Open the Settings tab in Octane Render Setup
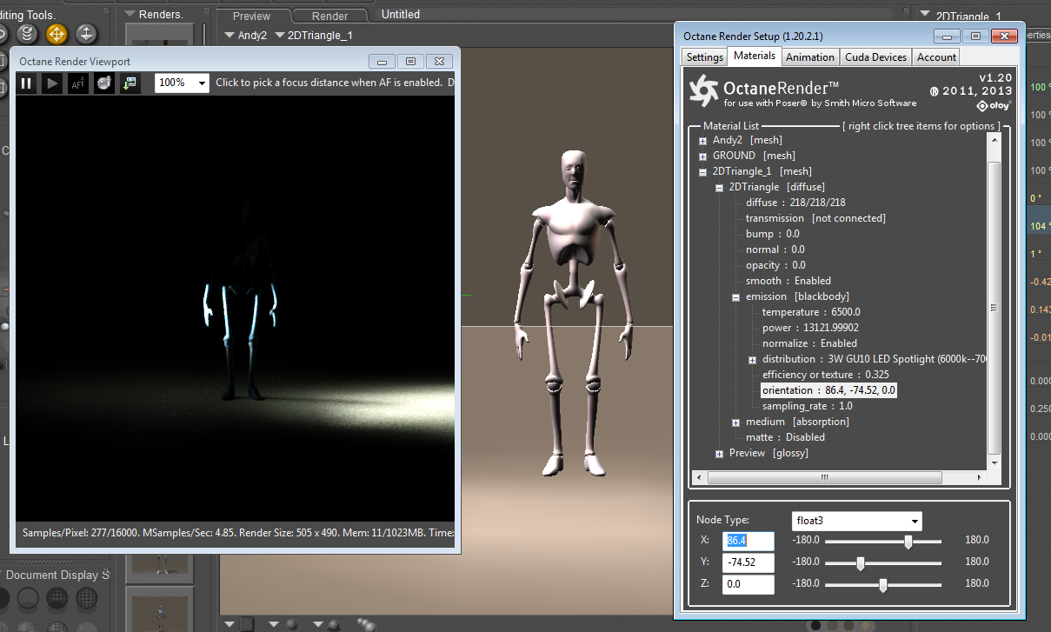The width and height of the screenshot is (1051, 632). pyautogui.click(x=704, y=57)
